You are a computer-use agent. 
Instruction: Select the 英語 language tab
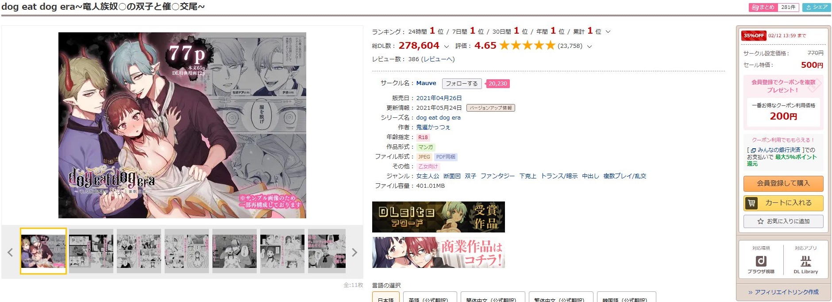coord(428,298)
